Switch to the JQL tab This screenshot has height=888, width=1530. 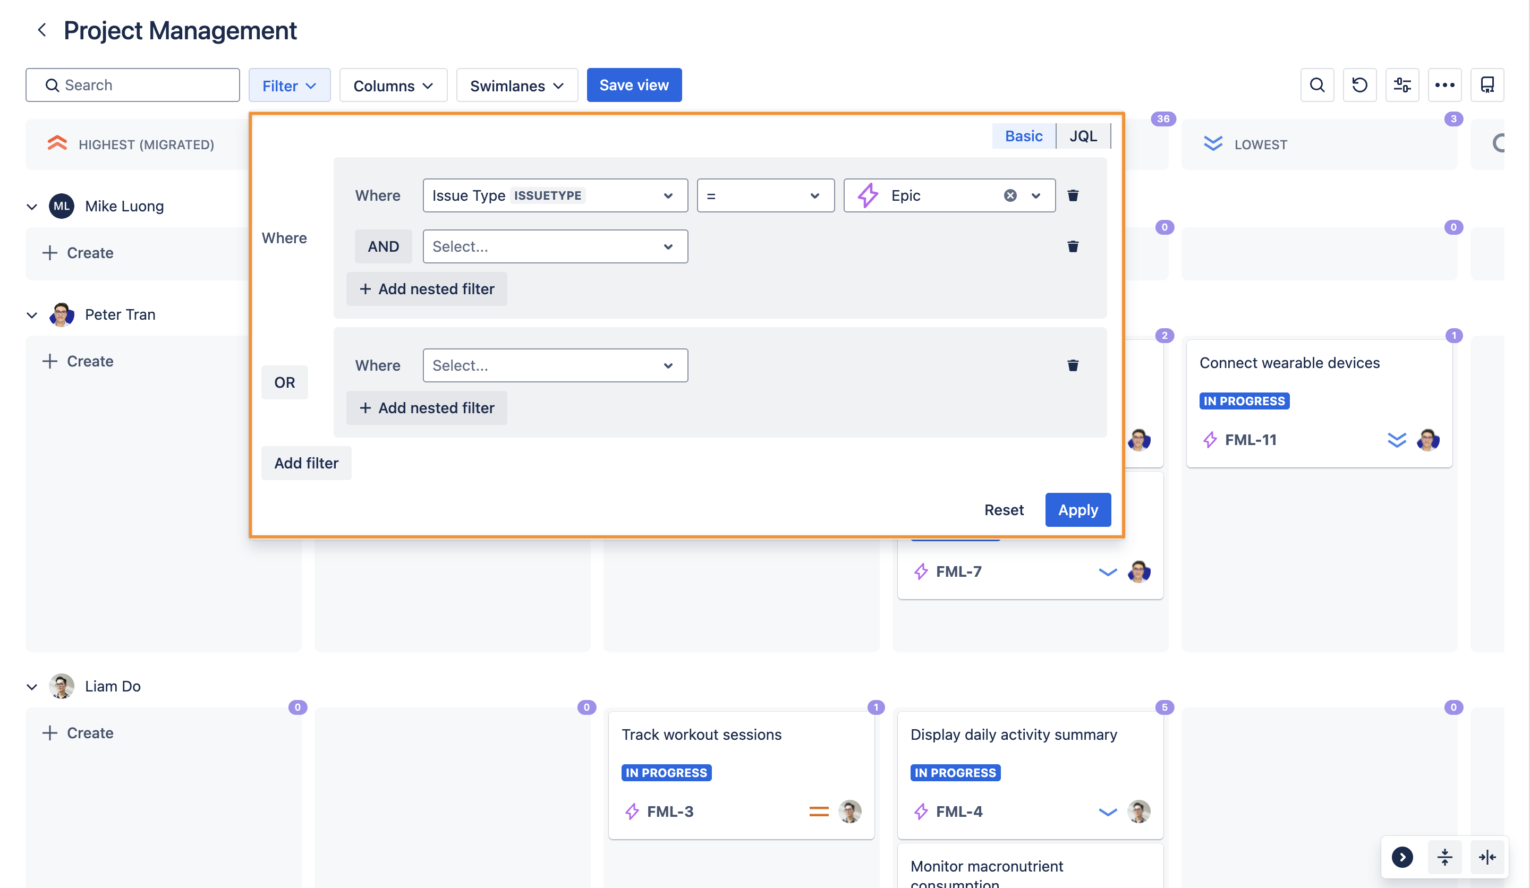pos(1083,136)
